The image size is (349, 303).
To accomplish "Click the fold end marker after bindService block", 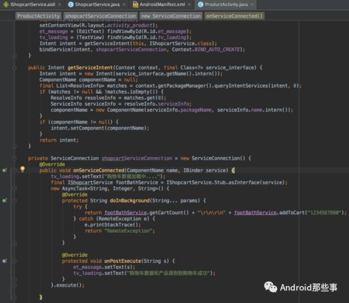I will tap(15, 56).
